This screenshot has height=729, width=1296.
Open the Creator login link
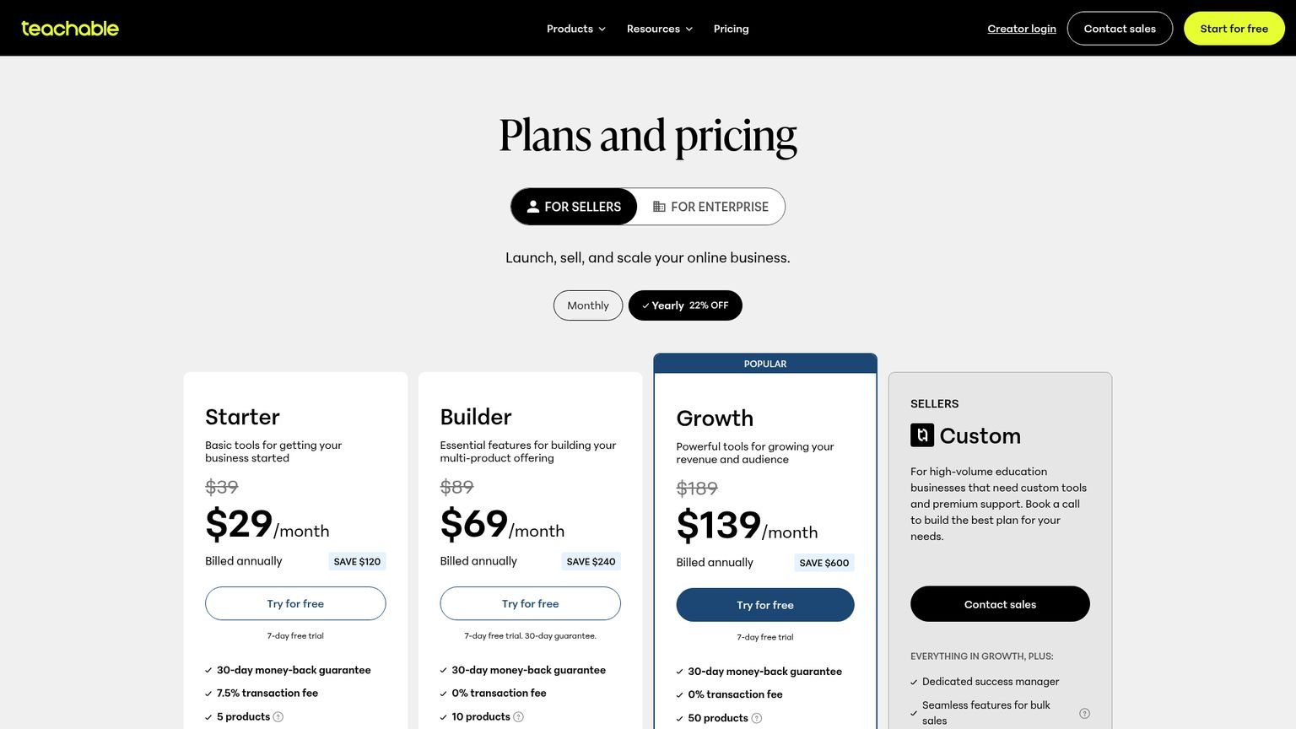(x=1021, y=28)
